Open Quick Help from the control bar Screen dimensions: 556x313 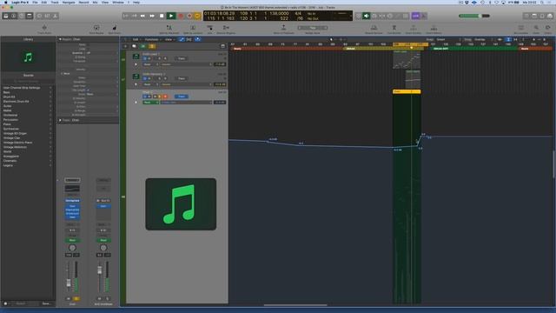click(22, 16)
